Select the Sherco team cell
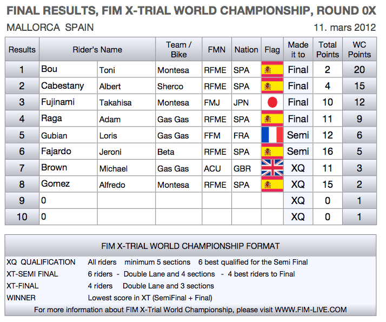The width and height of the screenshot is (386, 322). point(178,86)
